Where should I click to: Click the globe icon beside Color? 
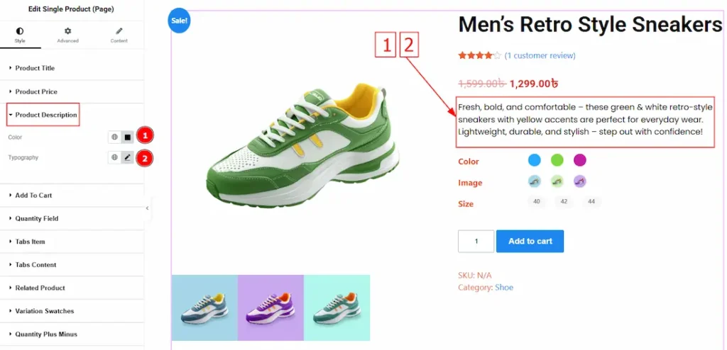[x=114, y=137]
